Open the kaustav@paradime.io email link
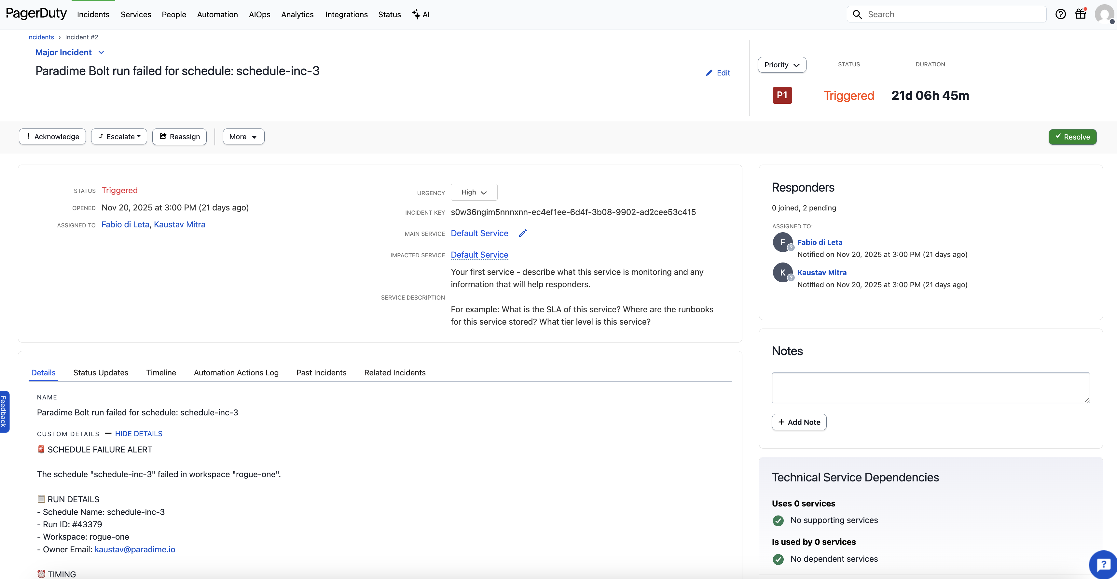The width and height of the screenshot is (1117, 579). [135, 549]
